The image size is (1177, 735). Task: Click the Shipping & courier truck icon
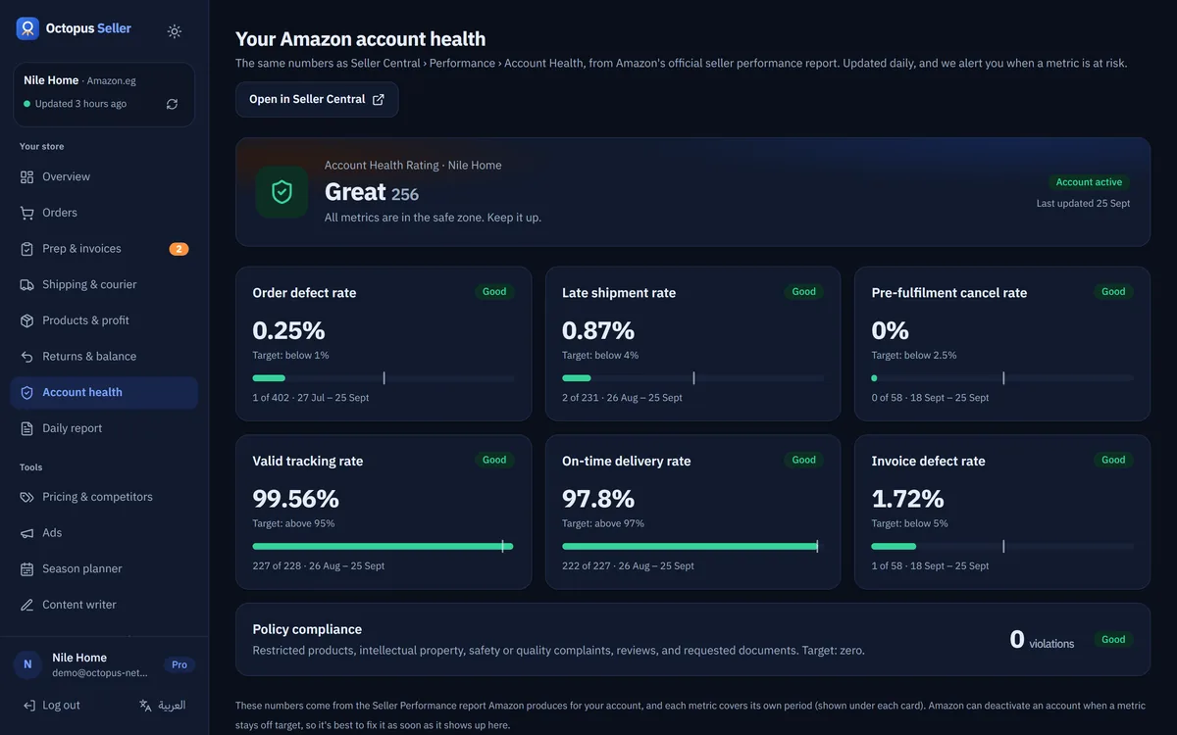tap(26, 285)
